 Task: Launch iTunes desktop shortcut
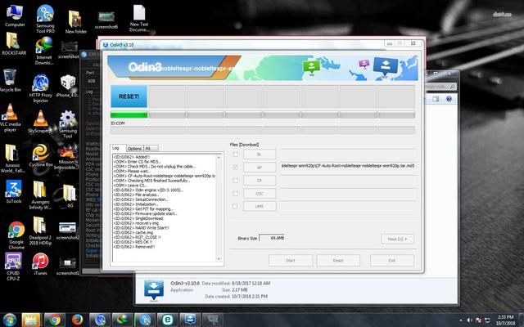click(x=40, y=264)
